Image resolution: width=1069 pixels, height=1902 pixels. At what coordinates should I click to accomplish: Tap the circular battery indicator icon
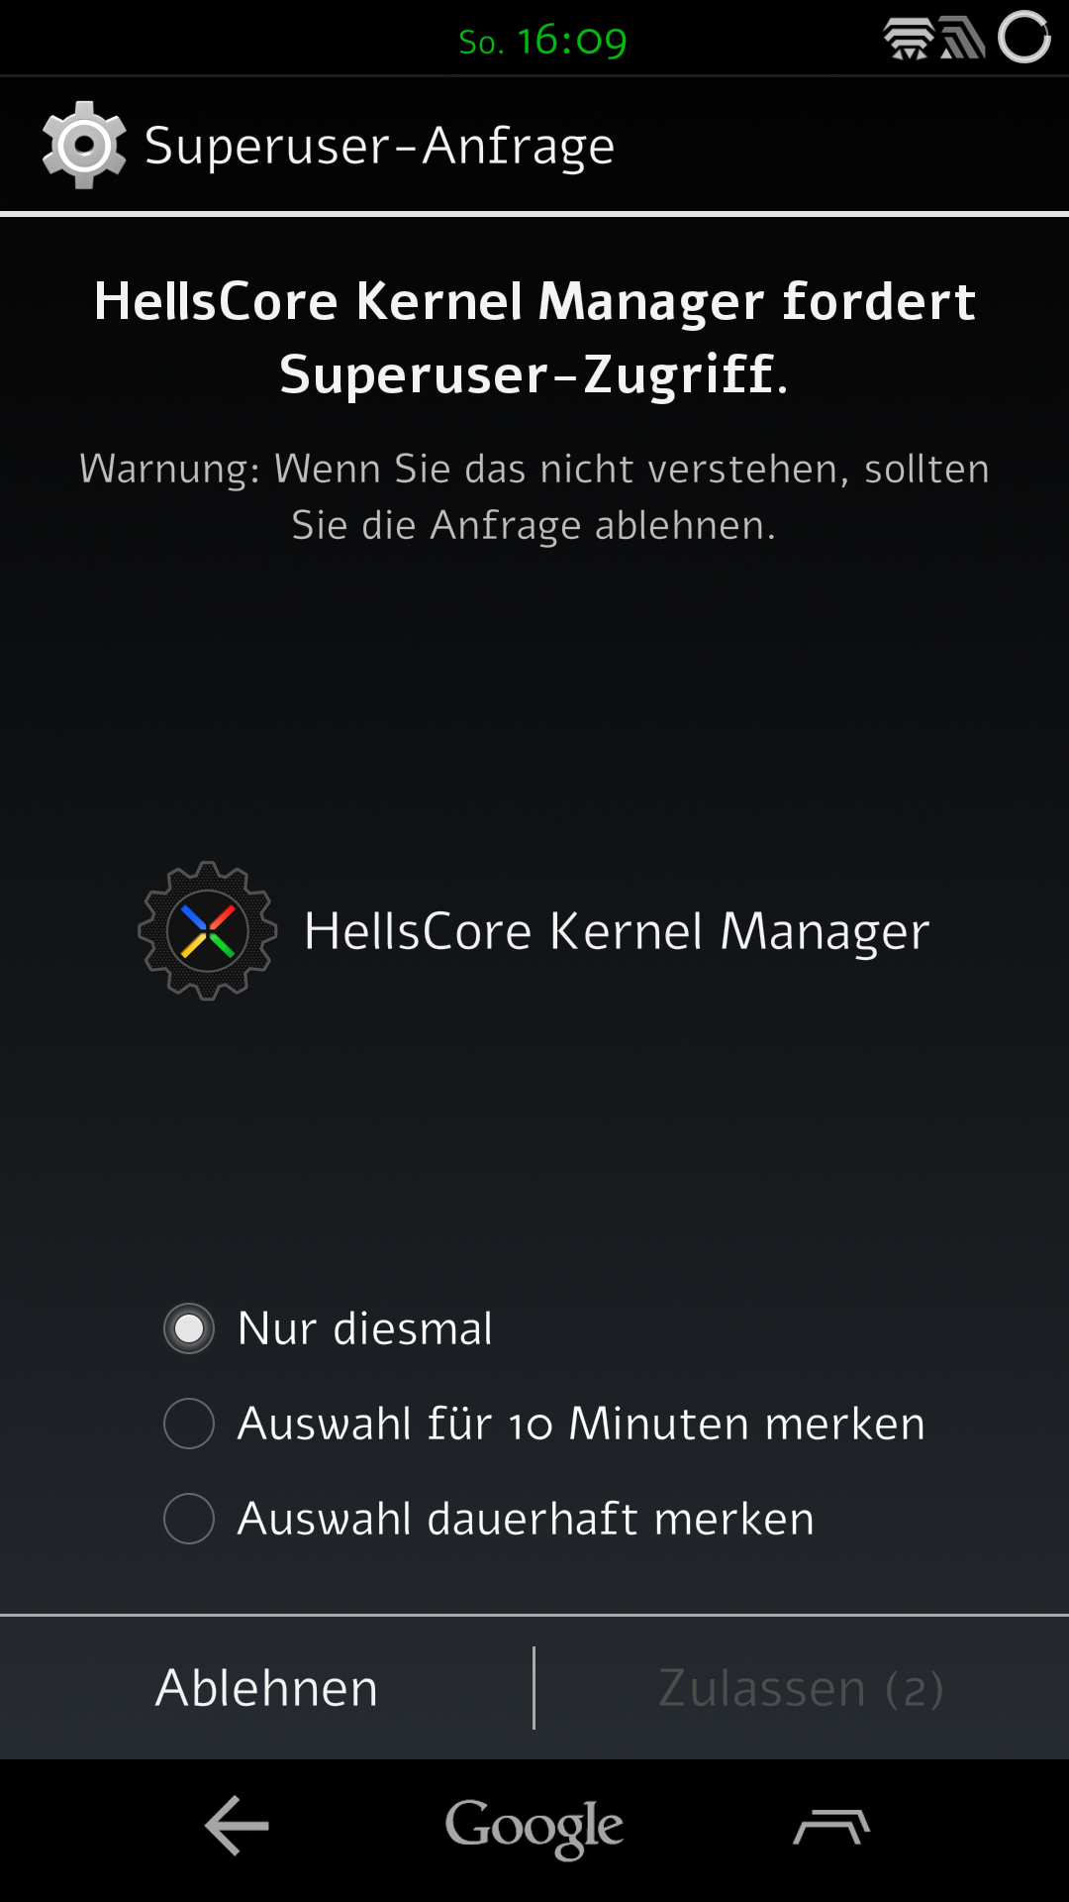pyautogui.click(x=1023, y=38)
